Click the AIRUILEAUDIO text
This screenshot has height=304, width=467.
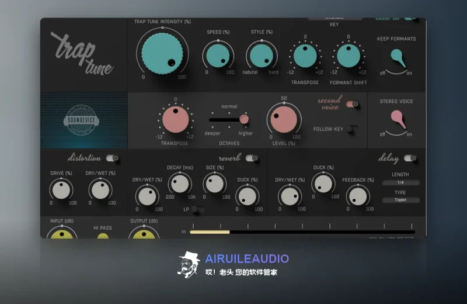coord(247,258)
